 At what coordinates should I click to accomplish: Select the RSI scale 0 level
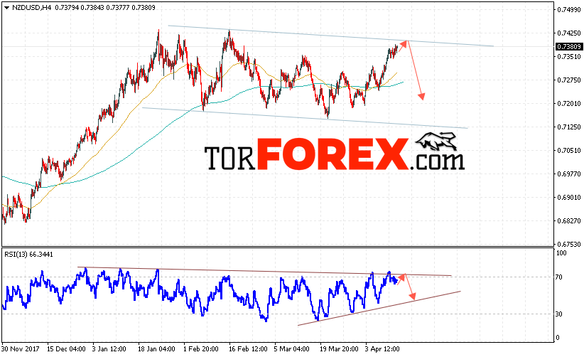[x=558, y=338]
